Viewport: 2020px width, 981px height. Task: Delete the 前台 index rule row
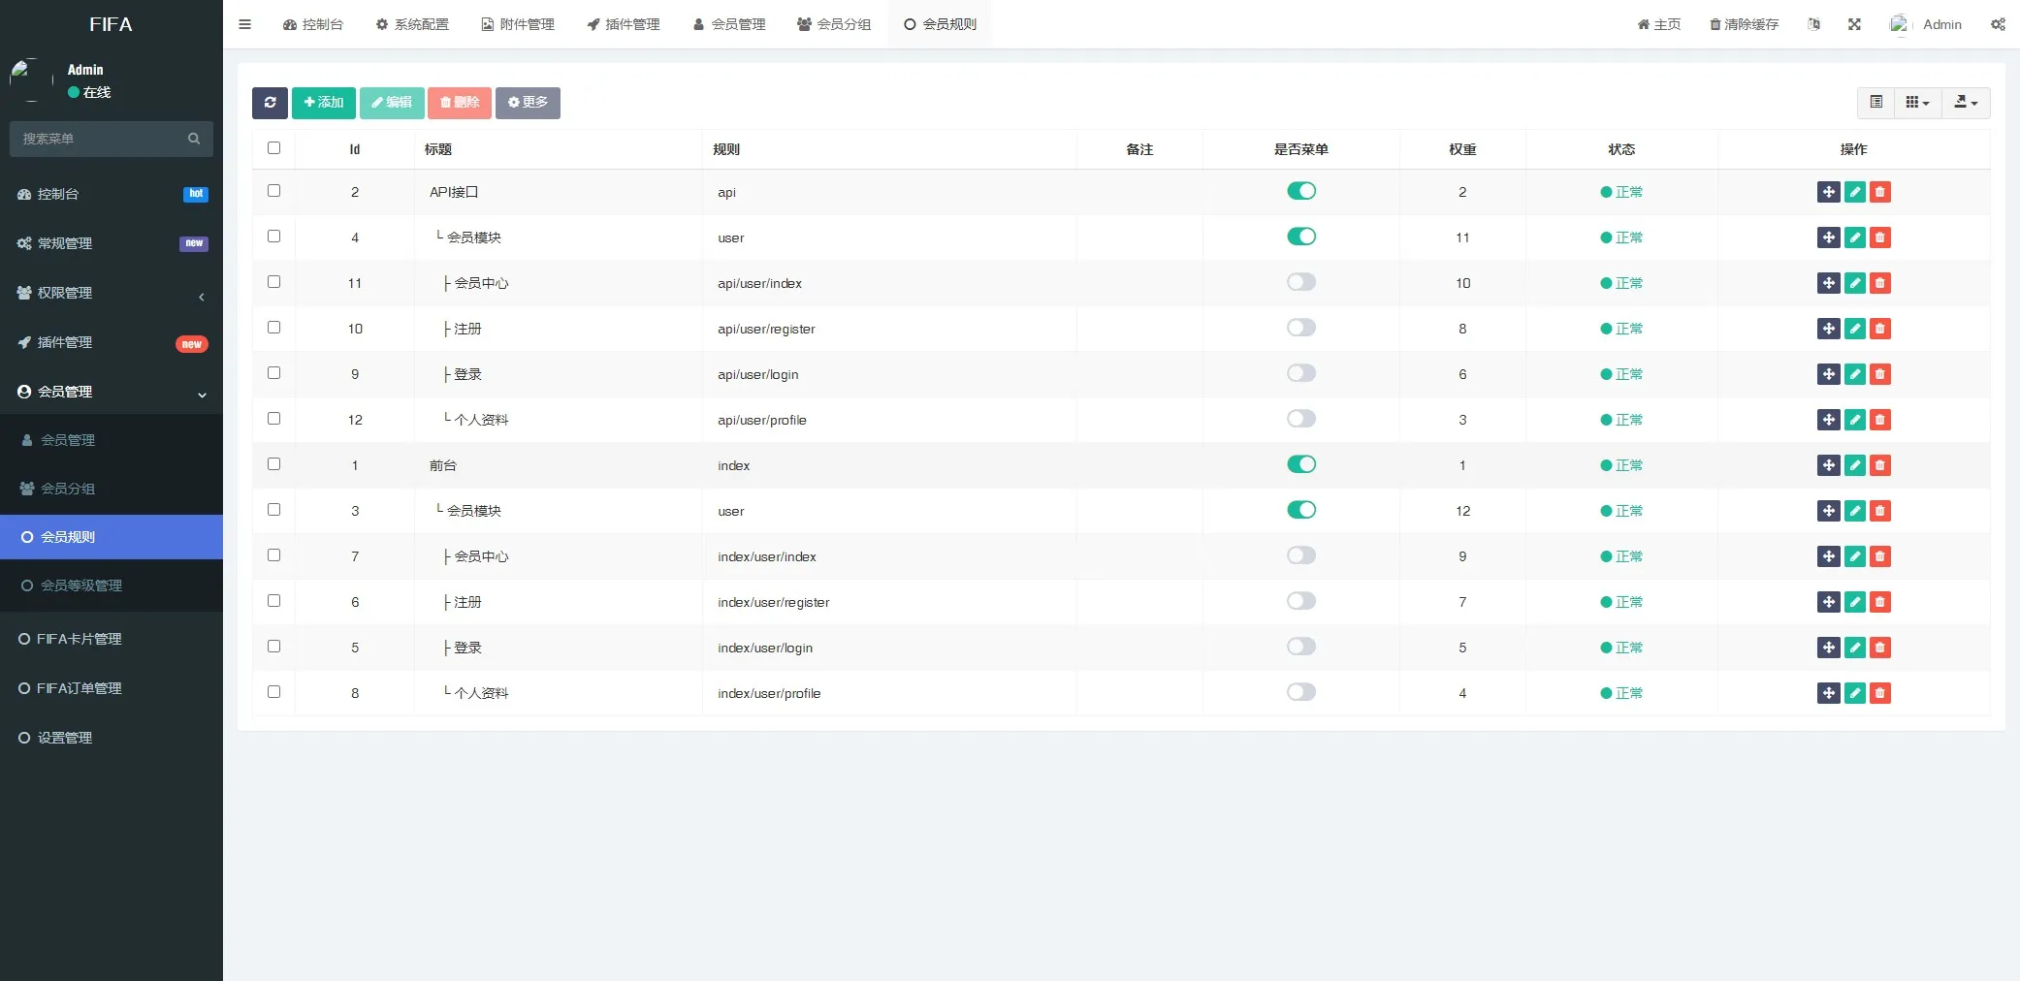tap(1879, 465)
